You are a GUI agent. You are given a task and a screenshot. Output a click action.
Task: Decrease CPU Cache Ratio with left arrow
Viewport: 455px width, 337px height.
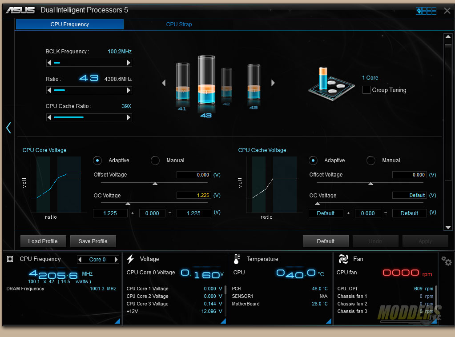point(49,117)
